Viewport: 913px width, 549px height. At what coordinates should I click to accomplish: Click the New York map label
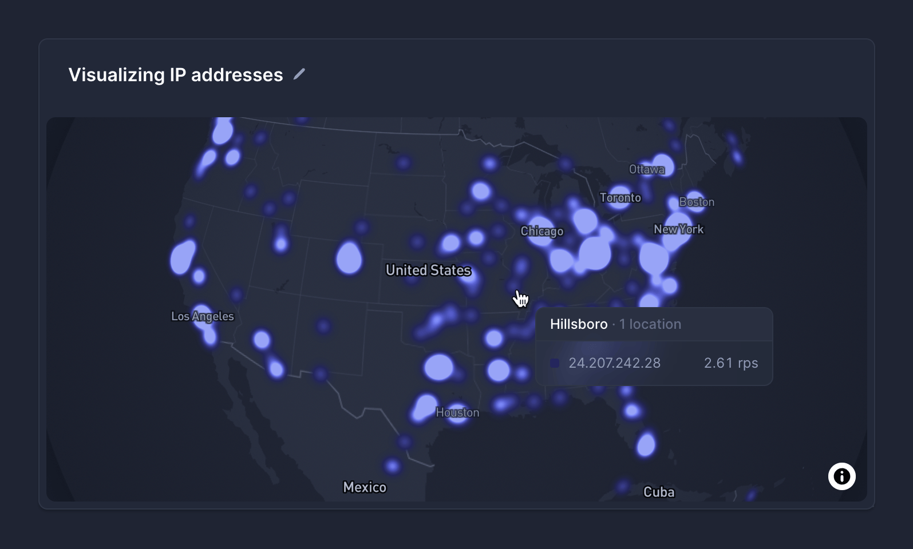tap(678, 229)
